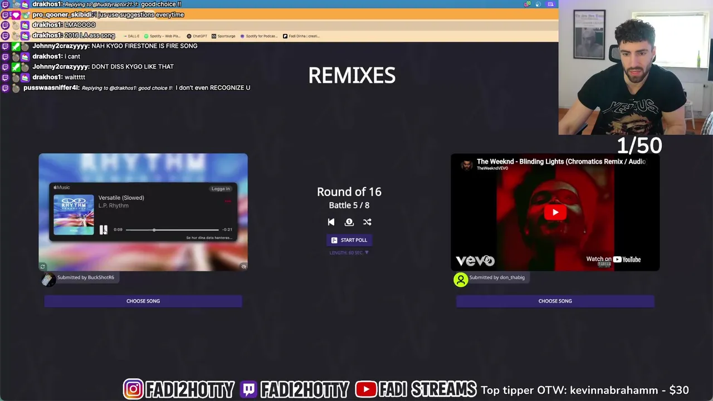713x401 pixels.
Task: Click the Twitch icon beside pusswaasniffer4l message
Action: [x=6, y=88]
